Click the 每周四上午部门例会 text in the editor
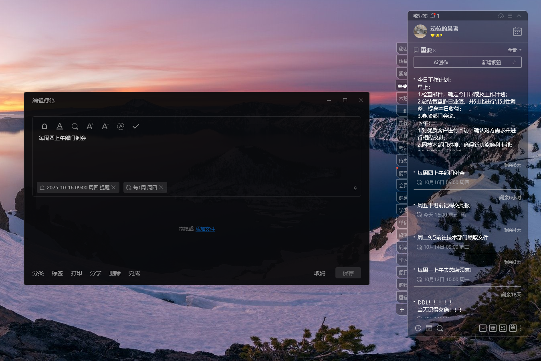Viewport: 541px width, 361px height. [62, 138]
